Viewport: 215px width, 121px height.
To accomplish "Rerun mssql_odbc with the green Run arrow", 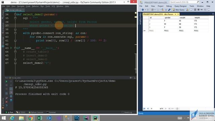I will pos(6,81).
